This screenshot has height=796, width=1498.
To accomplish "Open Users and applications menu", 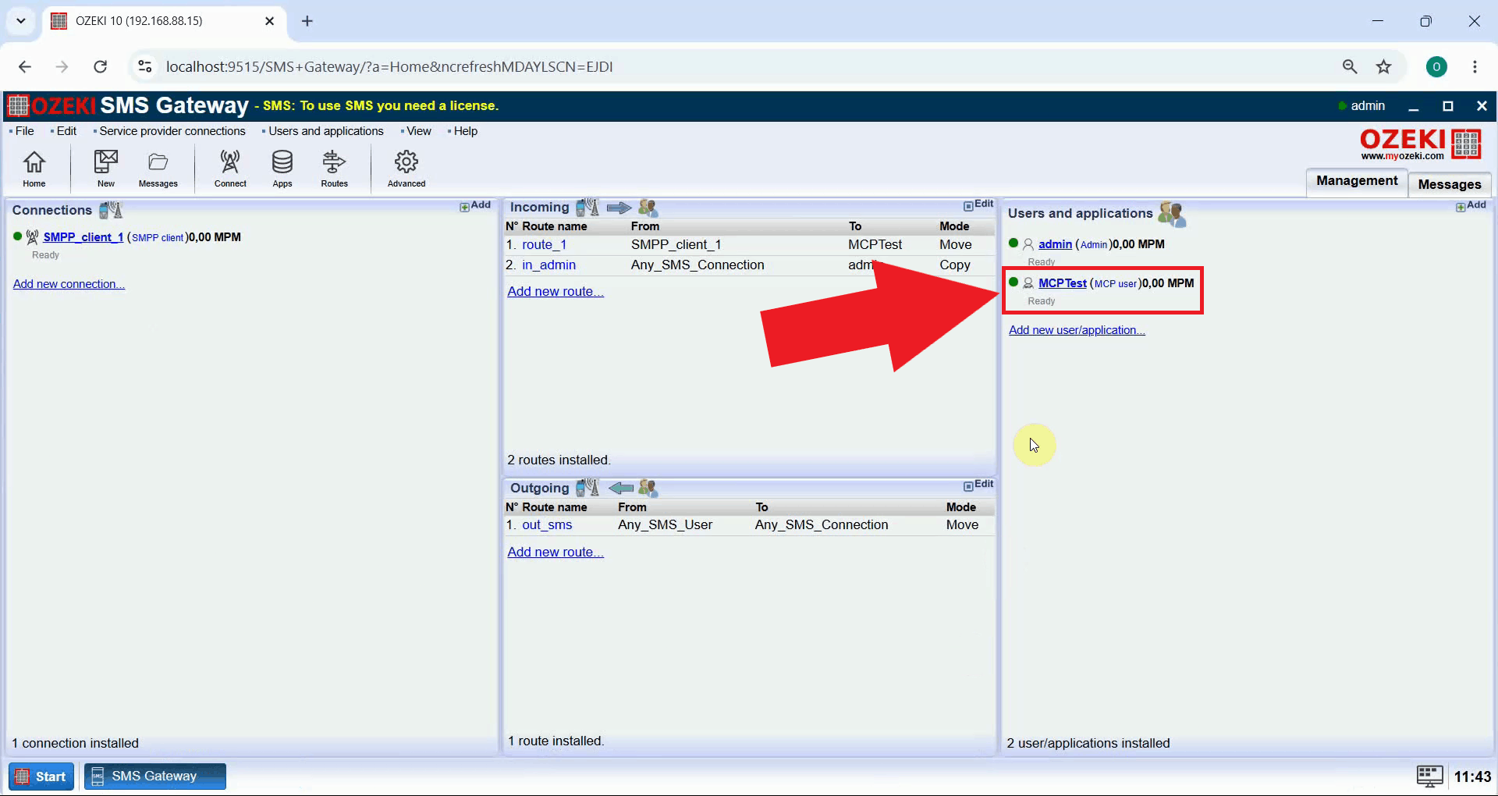I will [326, 131].
